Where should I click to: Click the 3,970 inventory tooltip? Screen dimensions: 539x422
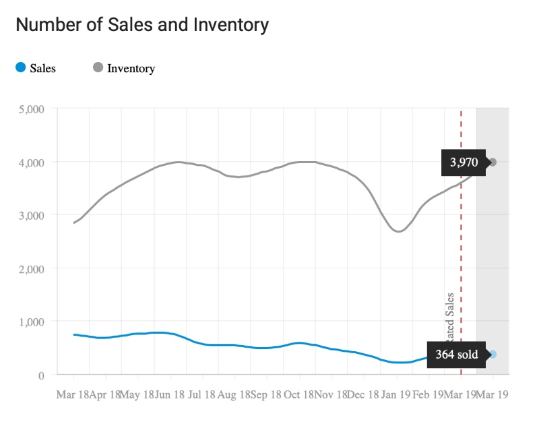464,162
